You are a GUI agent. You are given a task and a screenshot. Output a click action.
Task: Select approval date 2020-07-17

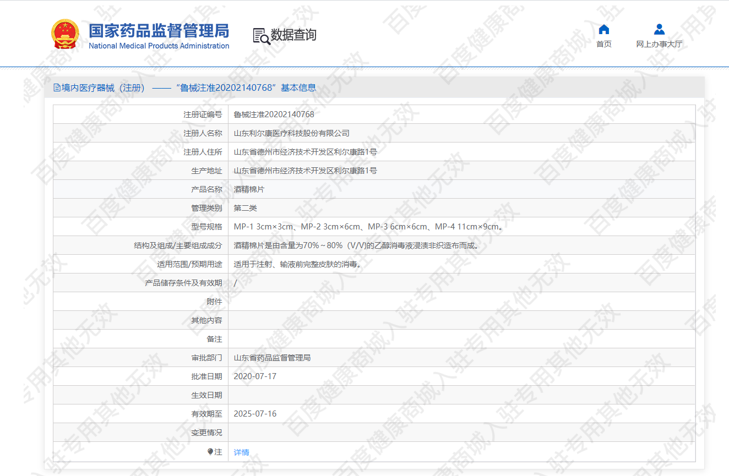coord(255,376)
